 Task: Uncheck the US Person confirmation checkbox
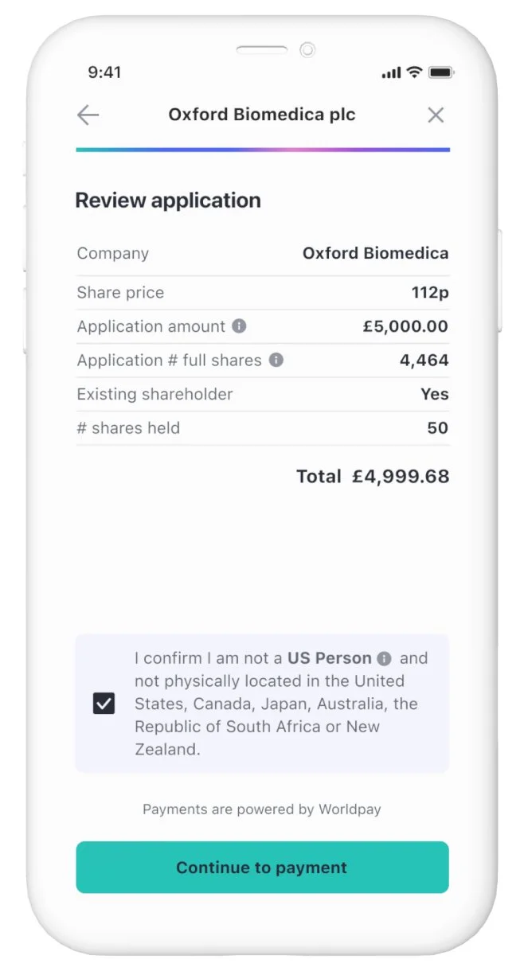pyautogui.click(x=104, y=704)
